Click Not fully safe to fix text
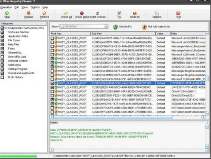 (159, 27)
